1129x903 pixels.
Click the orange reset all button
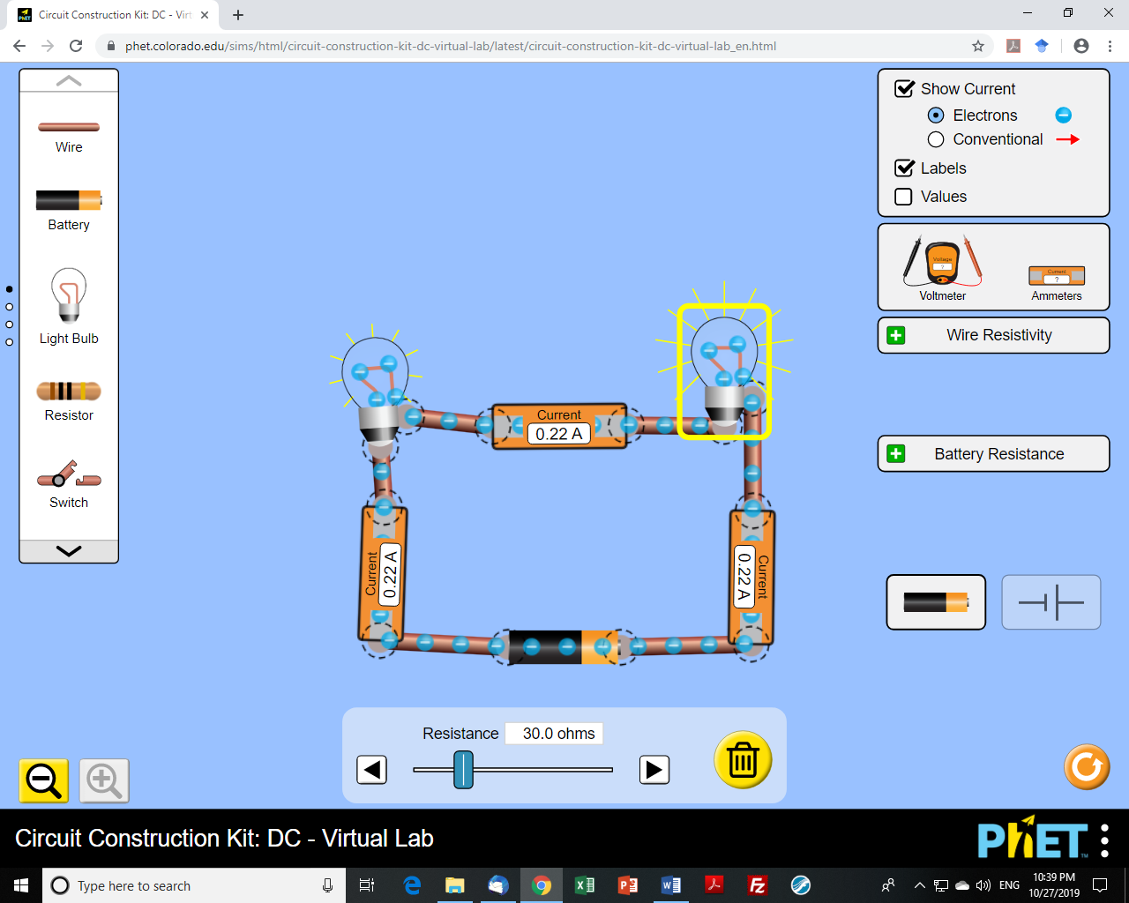(1087, 766)
